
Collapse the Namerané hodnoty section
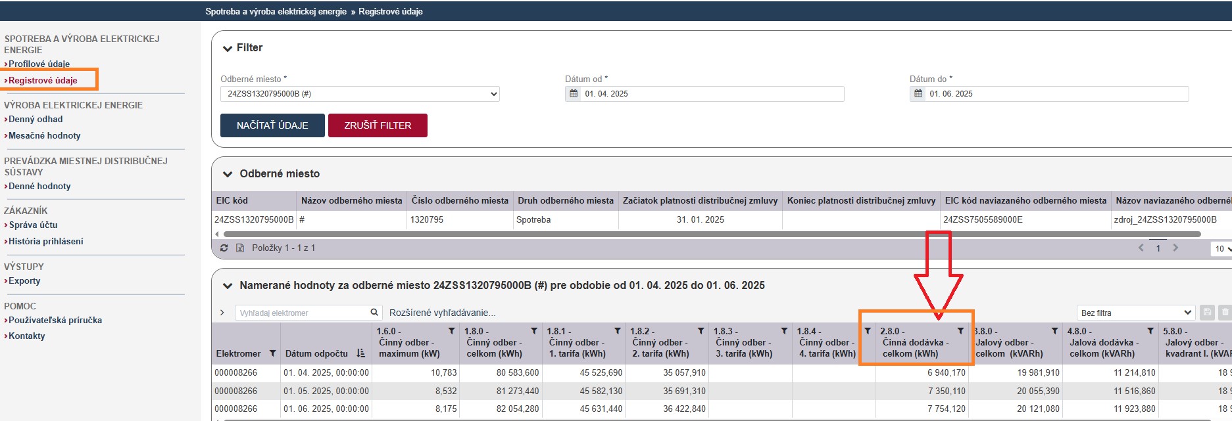pos(228,286)
